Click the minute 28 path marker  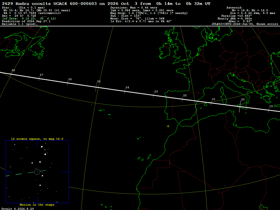(12, 72)
